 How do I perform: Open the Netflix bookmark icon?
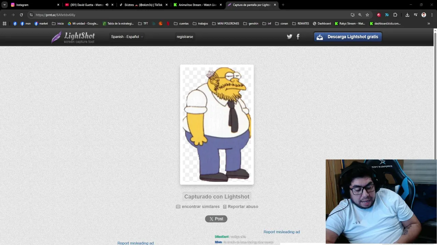[168, 23]
